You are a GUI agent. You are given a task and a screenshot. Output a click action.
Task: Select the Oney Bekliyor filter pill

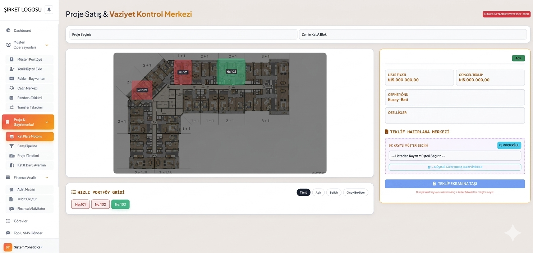point(355,193)
